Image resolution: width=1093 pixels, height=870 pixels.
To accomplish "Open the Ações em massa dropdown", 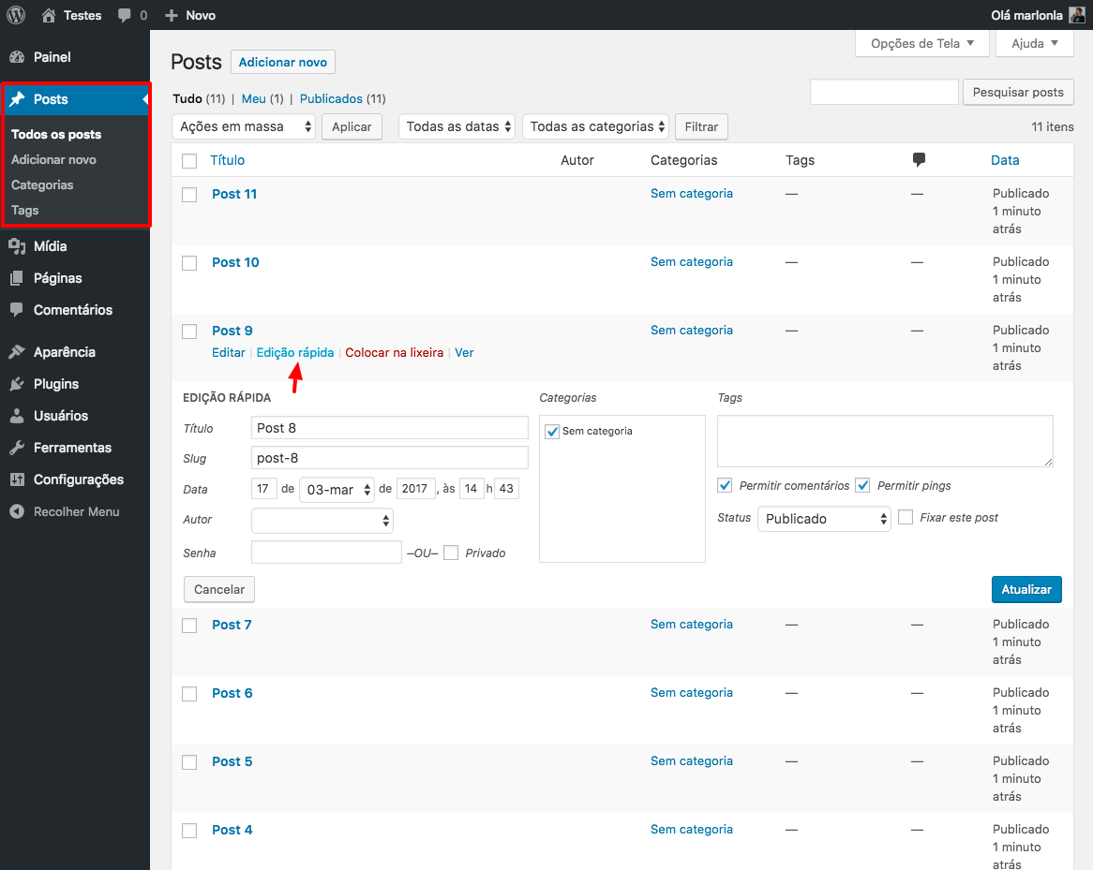I will point(244,126).
